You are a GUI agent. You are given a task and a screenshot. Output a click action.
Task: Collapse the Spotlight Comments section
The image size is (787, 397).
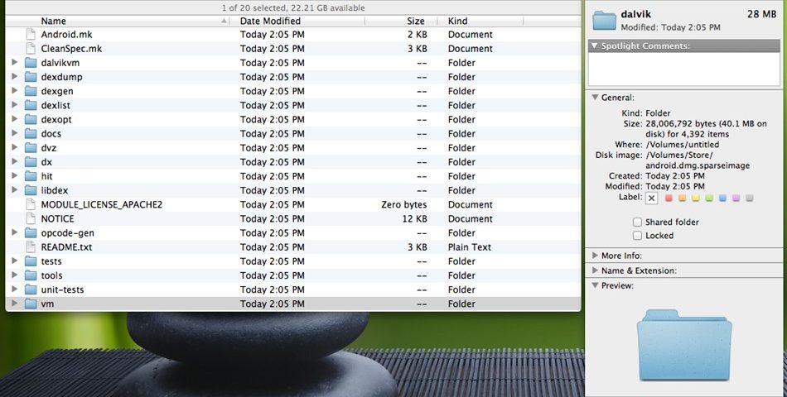point(595,45)
